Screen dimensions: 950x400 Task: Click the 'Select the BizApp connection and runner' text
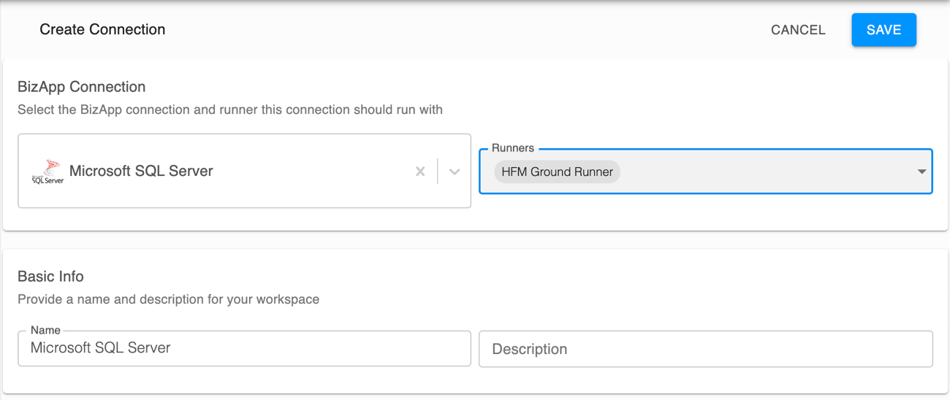[x=230, y=110]
